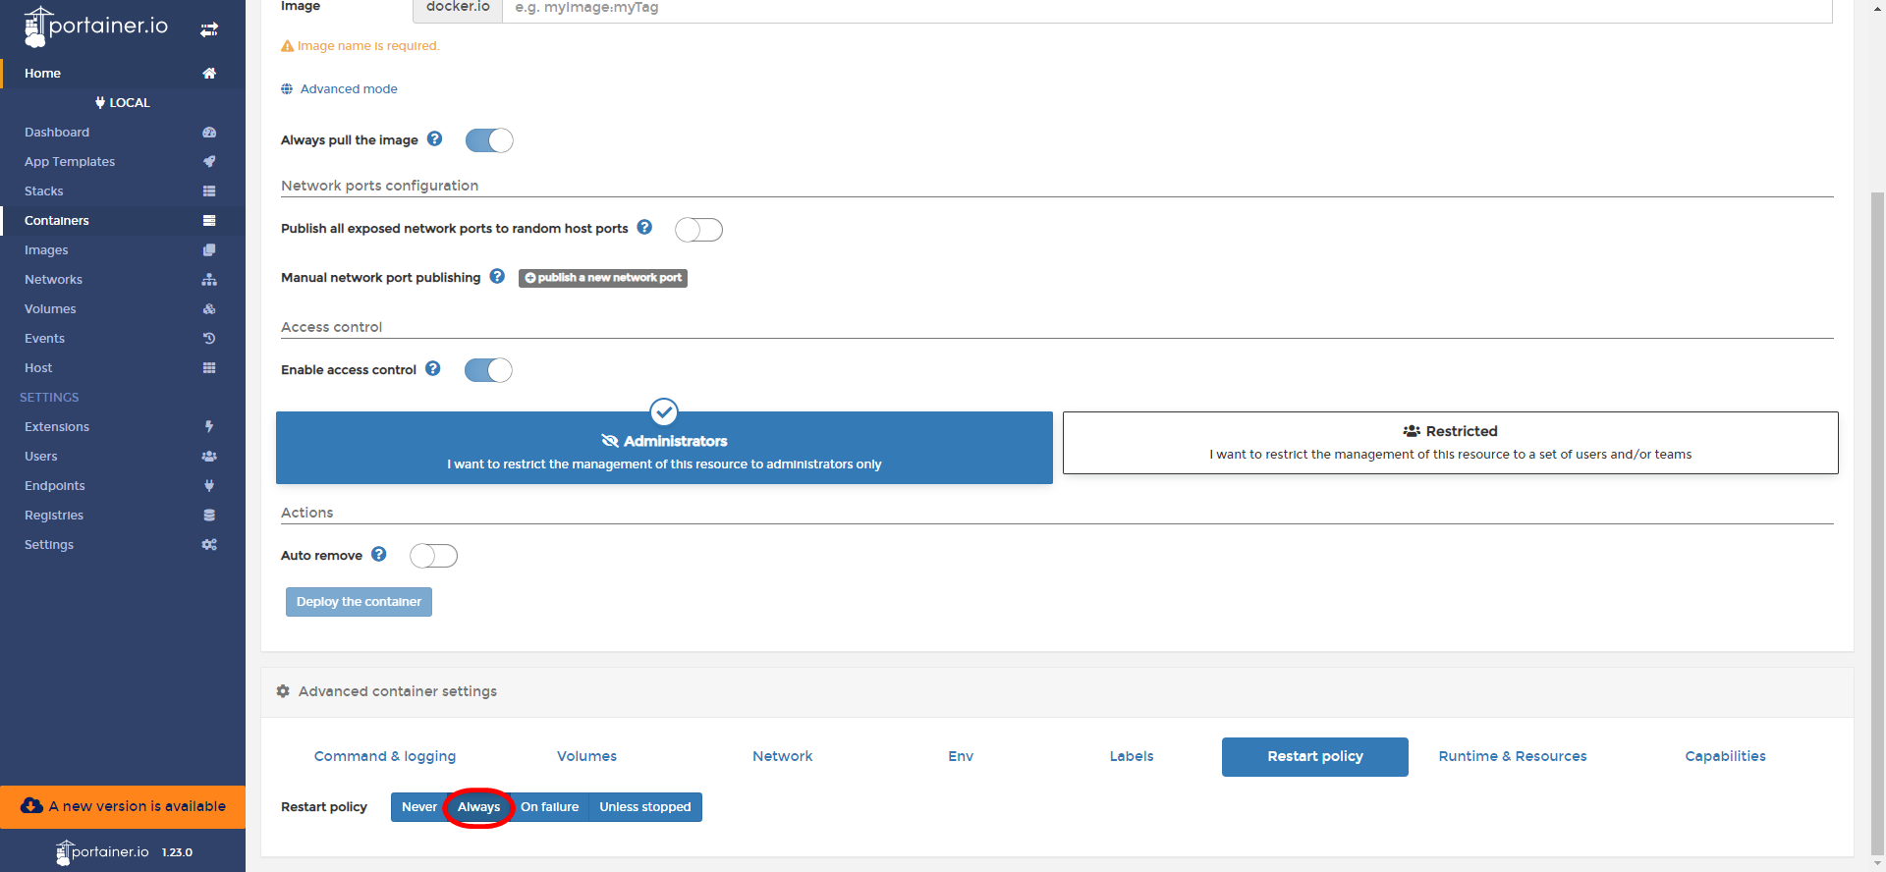Click the Networks sitemap icon
This screenshot has height=872, width=1886.
tap(209, 279)
